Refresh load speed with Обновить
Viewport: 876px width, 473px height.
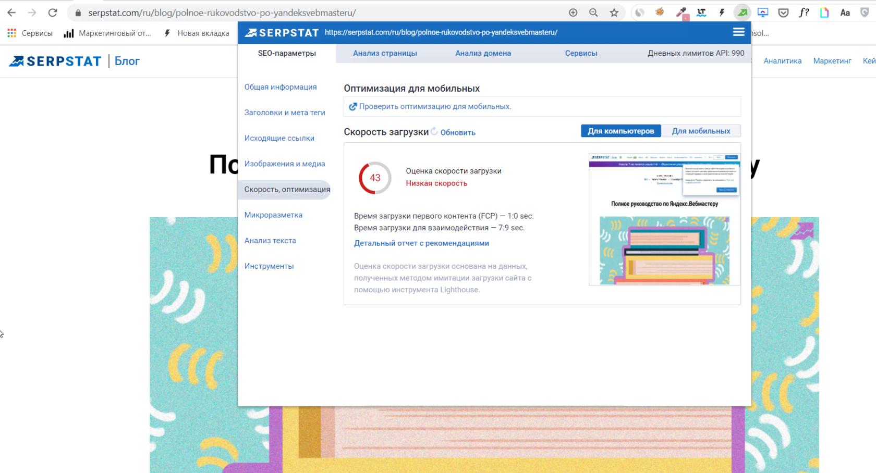458,132
